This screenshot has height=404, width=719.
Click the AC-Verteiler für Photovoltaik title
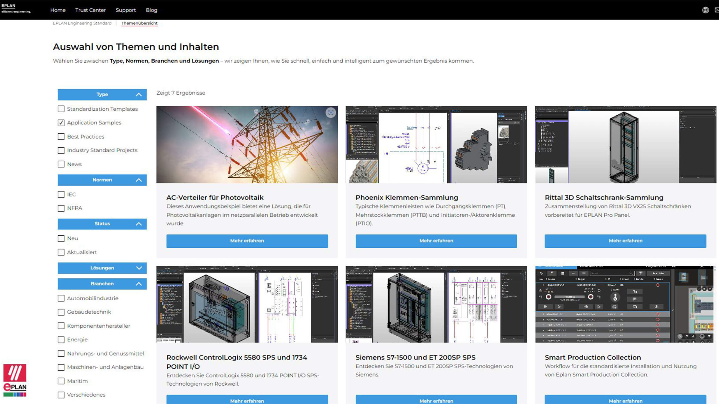(x=215, y=198)
